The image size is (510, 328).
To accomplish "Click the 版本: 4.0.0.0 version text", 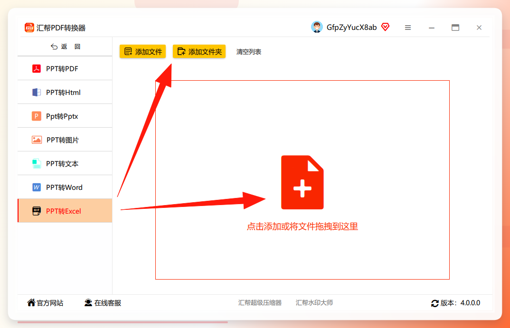I will 460,303.
